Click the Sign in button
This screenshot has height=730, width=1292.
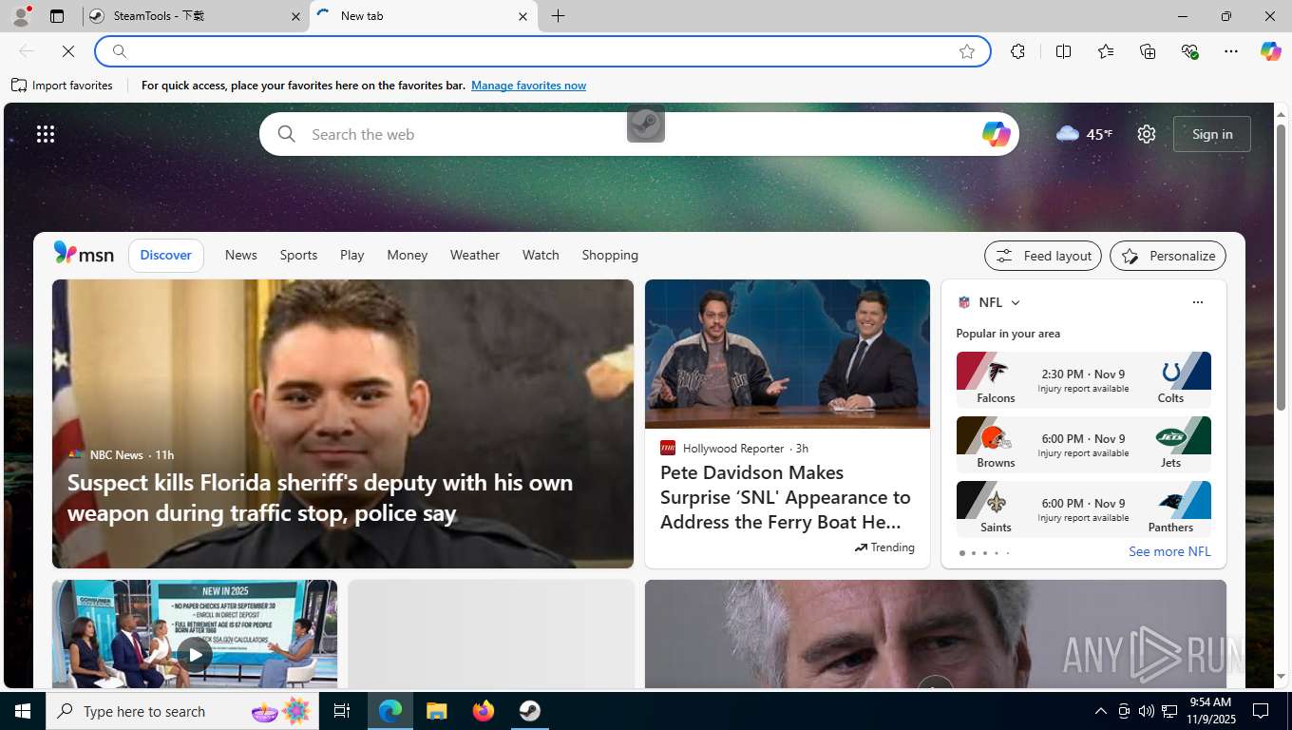pos(1212,134)
